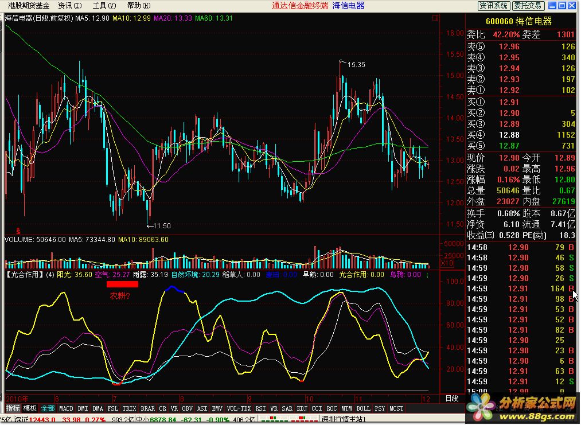581x425 pixels.
Task: Click the 15.35 high price label
Action: pos(356,65)
